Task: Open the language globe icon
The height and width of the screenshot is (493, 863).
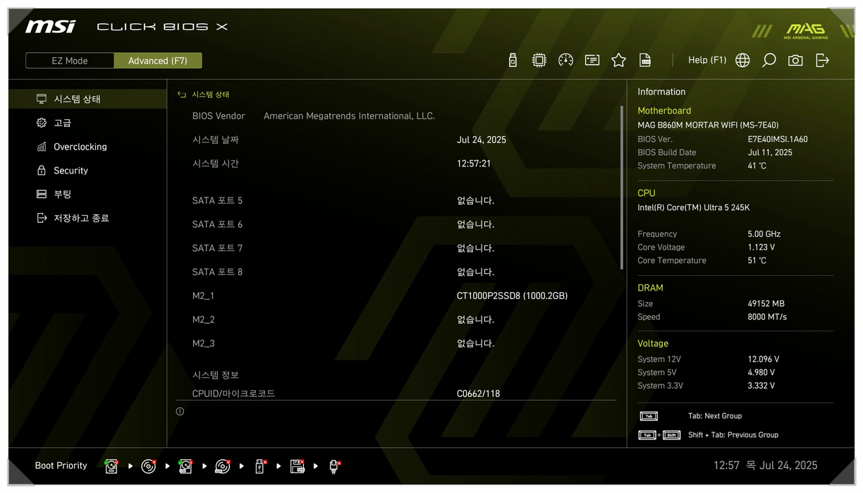Action: (x=742, y=61)
